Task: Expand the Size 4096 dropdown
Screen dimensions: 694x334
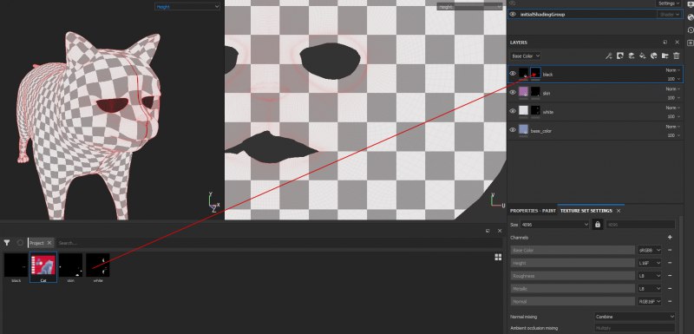Action: pyautogui.click(x=554, y=225)
